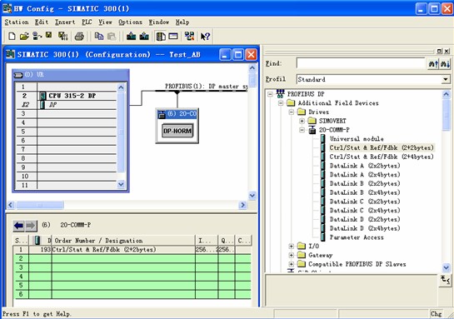
Task: Expand the SIMOVERT folder
Action: click(x=302, y=121)
